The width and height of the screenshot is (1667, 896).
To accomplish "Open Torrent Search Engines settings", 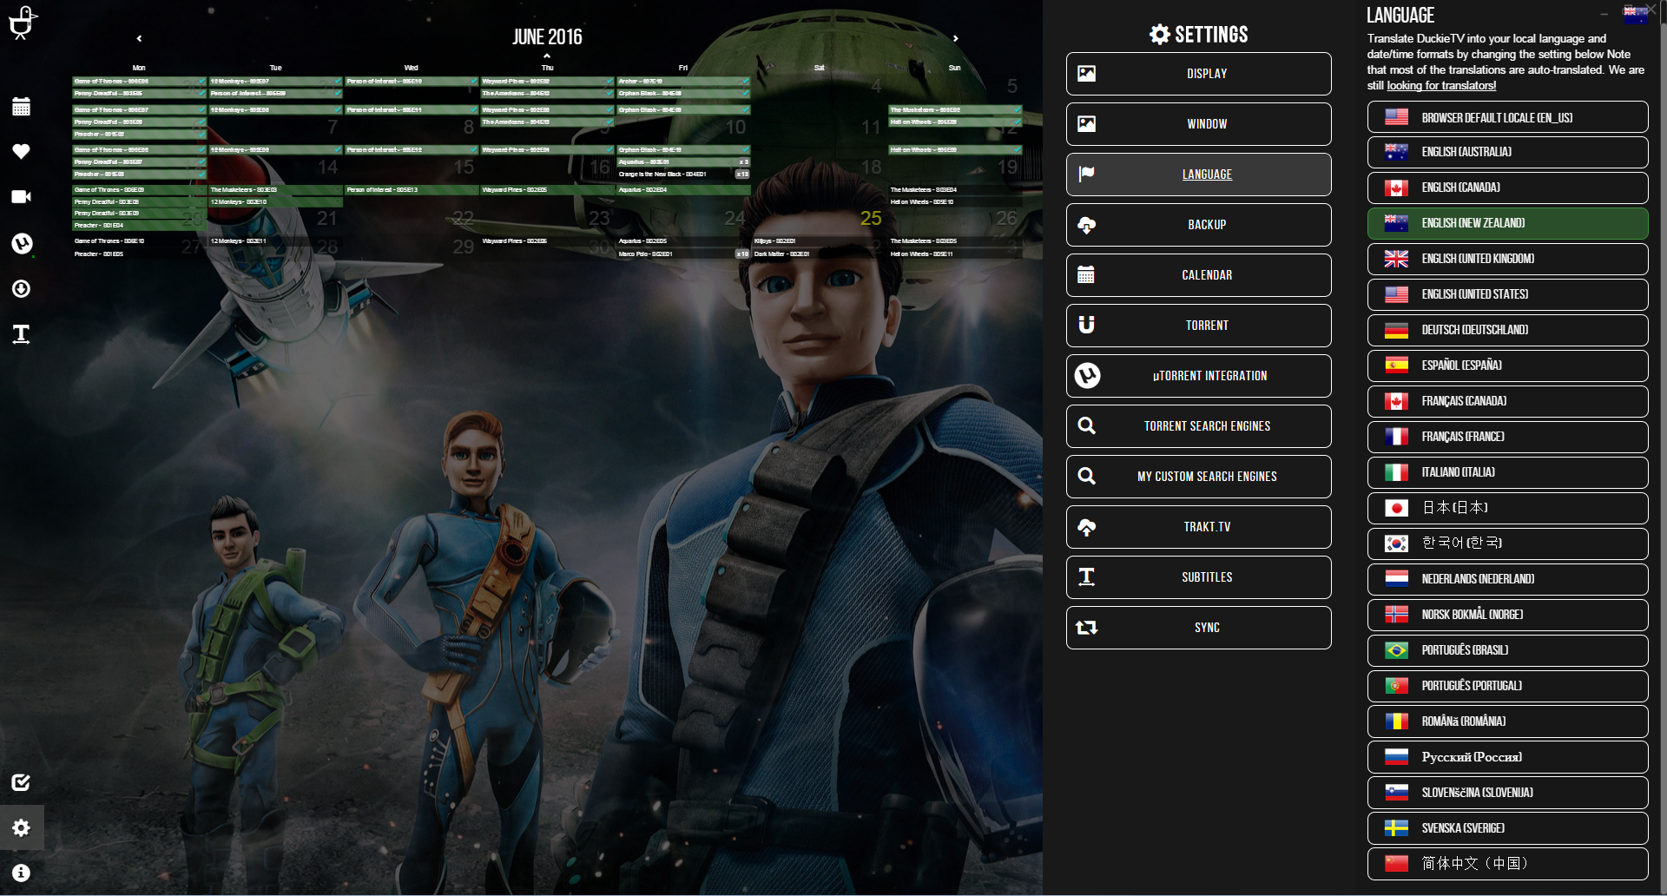I will click(x=1198, y=426).
